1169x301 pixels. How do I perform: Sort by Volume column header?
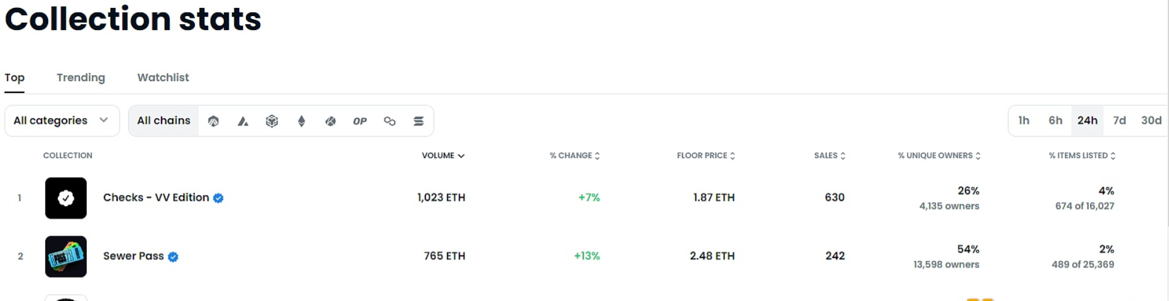point(443,156)
